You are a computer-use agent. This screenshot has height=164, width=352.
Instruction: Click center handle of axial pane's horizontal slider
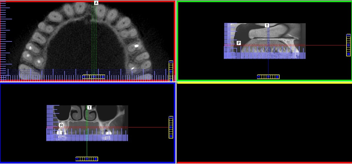[x=94, y=77]
